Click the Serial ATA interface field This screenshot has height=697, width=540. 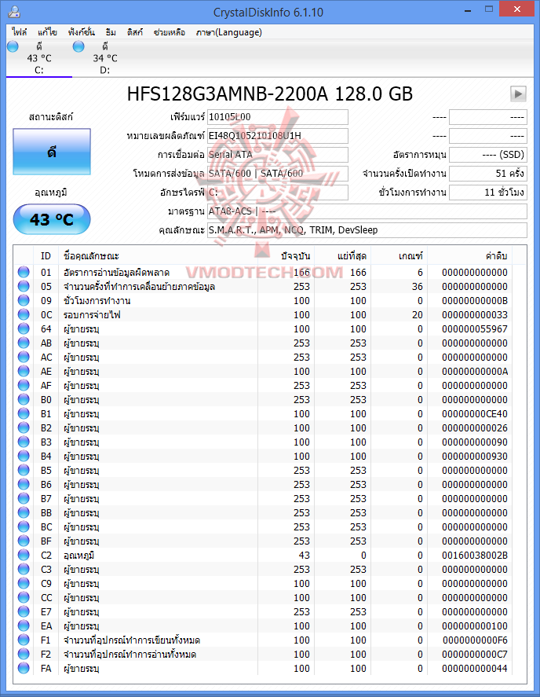278,155
